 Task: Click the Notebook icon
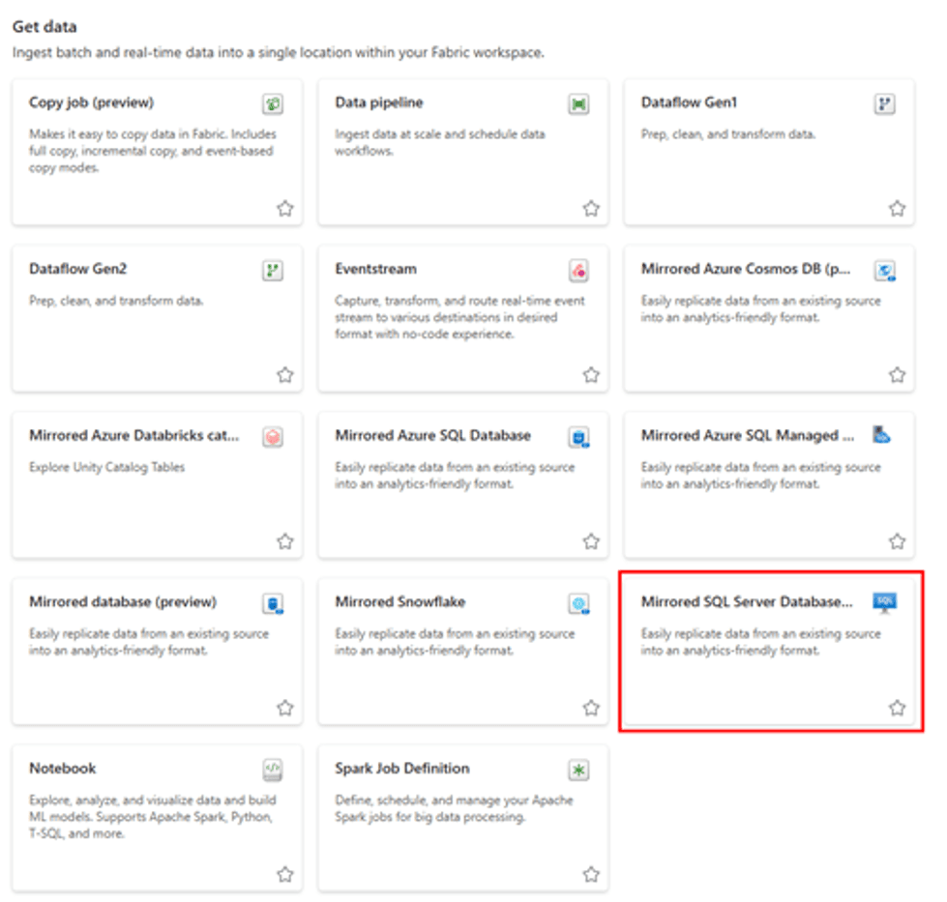pos(273,770)
